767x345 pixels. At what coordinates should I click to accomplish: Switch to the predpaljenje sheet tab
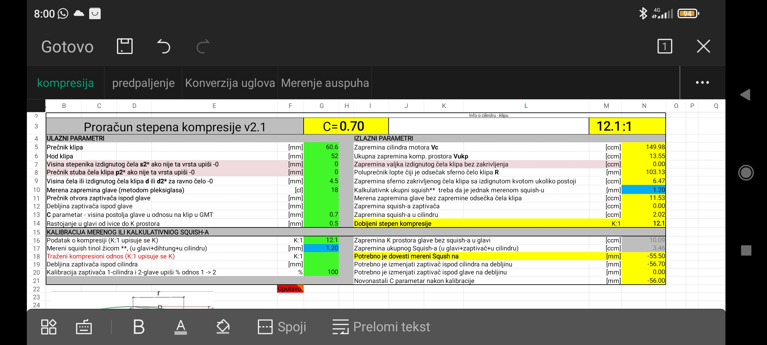coord(143,83)
